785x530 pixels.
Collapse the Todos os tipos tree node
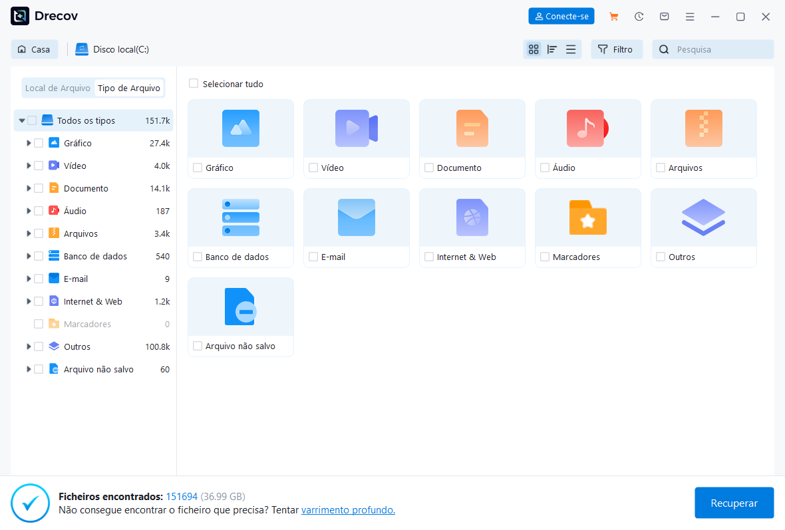(x=21, y=120)
